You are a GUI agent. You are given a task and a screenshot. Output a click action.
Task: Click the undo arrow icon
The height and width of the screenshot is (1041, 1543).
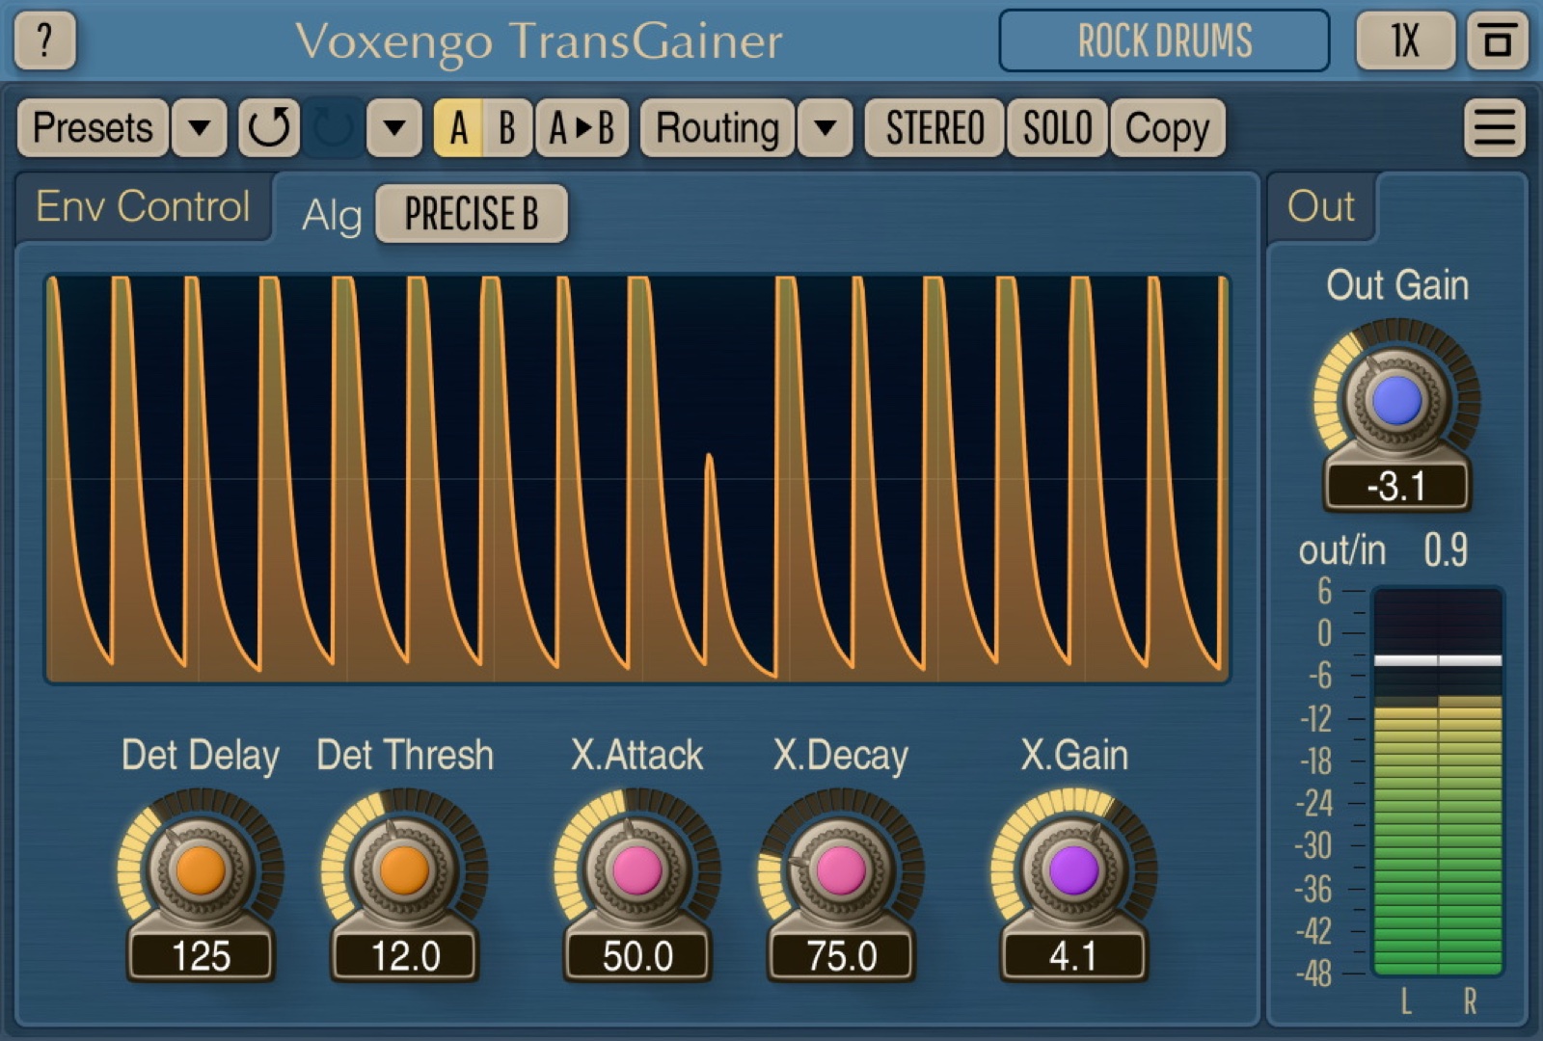click(268, 127)
